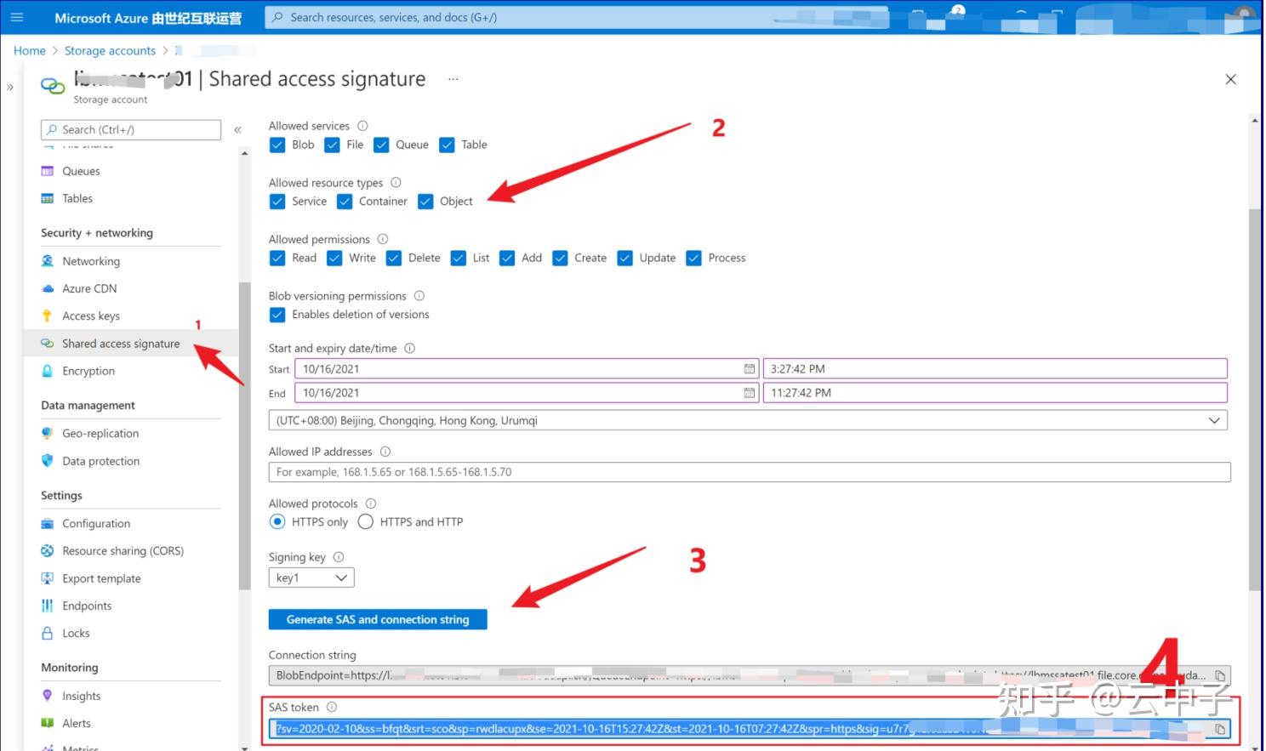The width and height of the screenshot is (1266, 751).
Task: Open Encryption settings in the sidebar
Action: 87,371
